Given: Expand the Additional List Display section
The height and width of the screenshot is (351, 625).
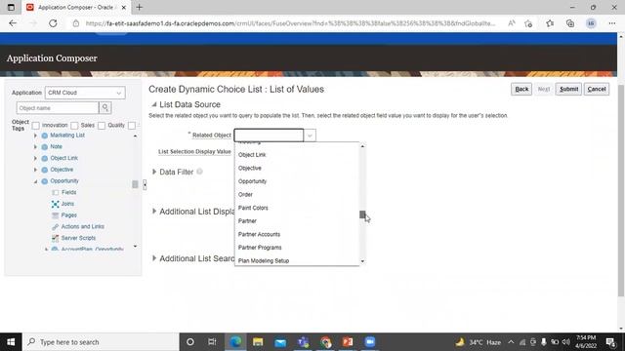Looking at the screenshot, I should click(x=154, y=212).
